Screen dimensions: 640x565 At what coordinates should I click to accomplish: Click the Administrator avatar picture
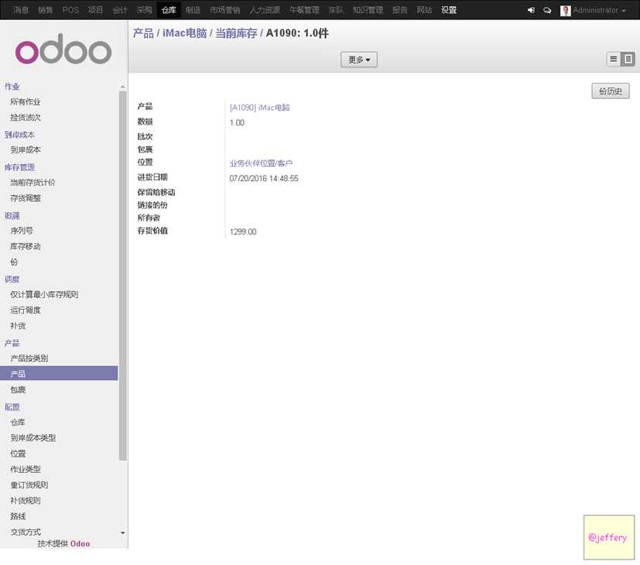(565, 11)
